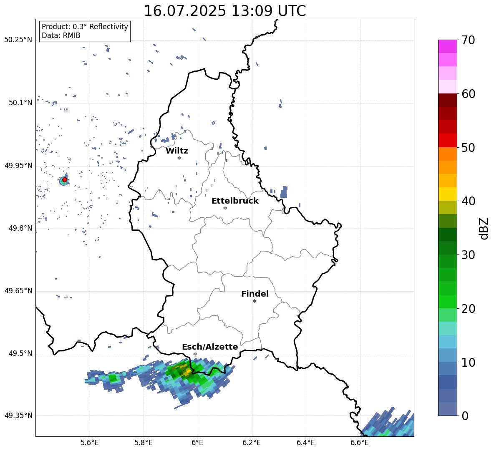Viewport: 494px width, 451px height.
Task: Click the title 16.07.2025 13:09 UTC
Action: pyautogui.click(x=225, y=11)
